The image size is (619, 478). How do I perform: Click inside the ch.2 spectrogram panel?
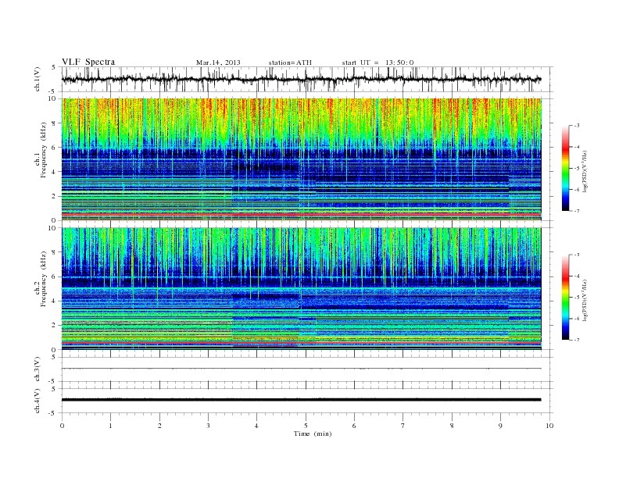(301, 288)
